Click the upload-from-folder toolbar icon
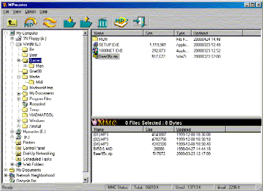The image size is (263, 191). coord(86,22)
